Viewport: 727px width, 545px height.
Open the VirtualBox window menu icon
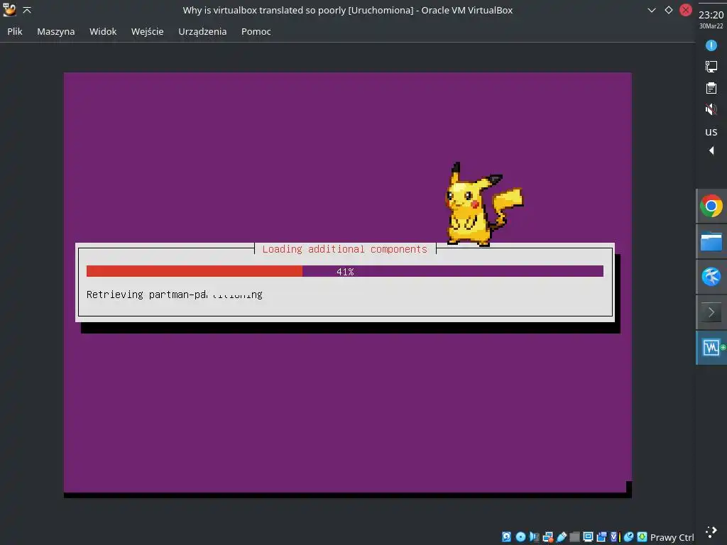(9, 10)
